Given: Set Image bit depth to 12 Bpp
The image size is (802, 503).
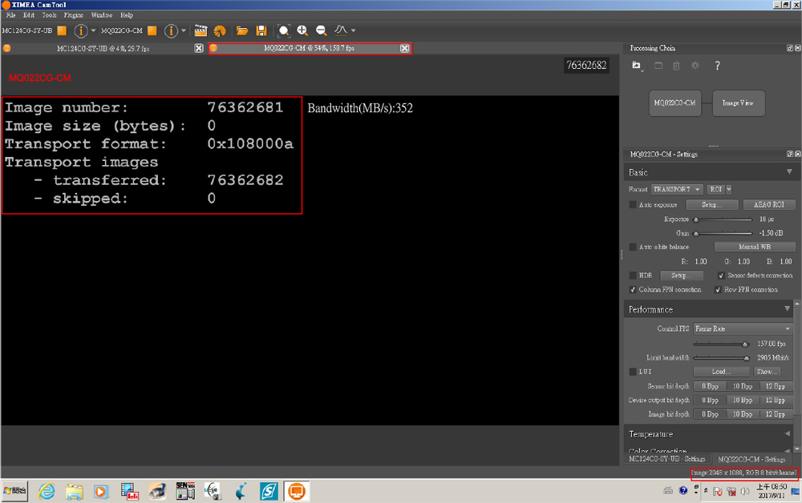Looking at the screenshot, I should point(776,414).
